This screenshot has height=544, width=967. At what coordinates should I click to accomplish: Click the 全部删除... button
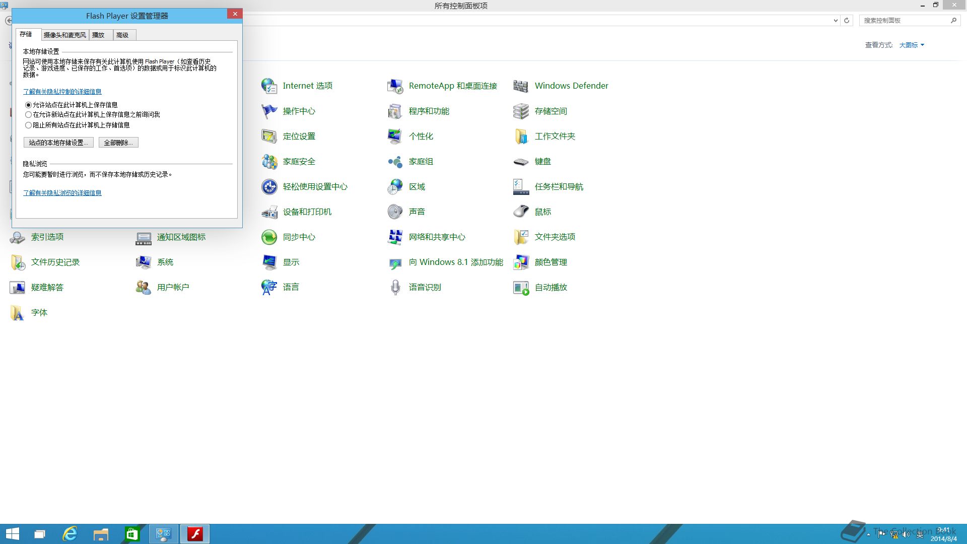click(x=118, y=143)
